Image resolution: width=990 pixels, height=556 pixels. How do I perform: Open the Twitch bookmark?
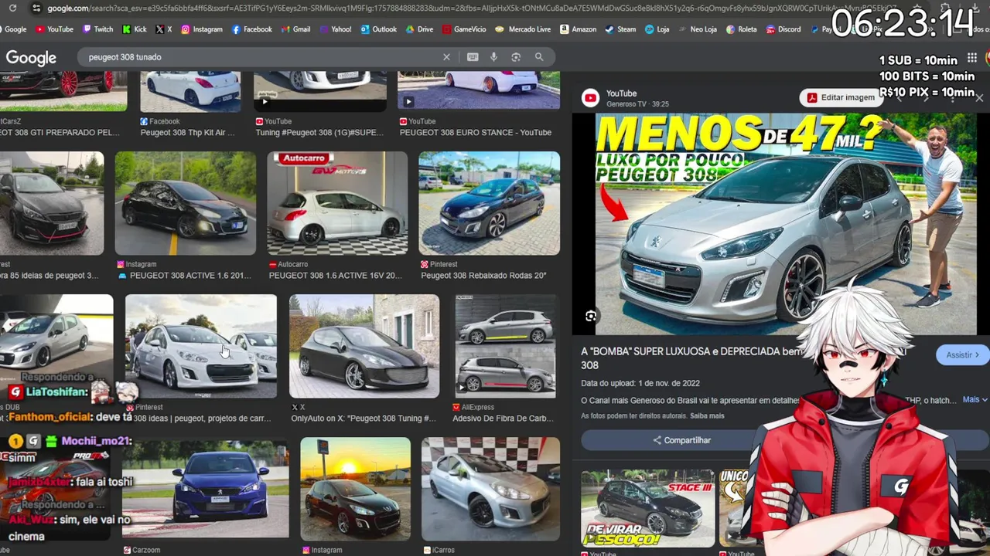[x=97, y=29]
